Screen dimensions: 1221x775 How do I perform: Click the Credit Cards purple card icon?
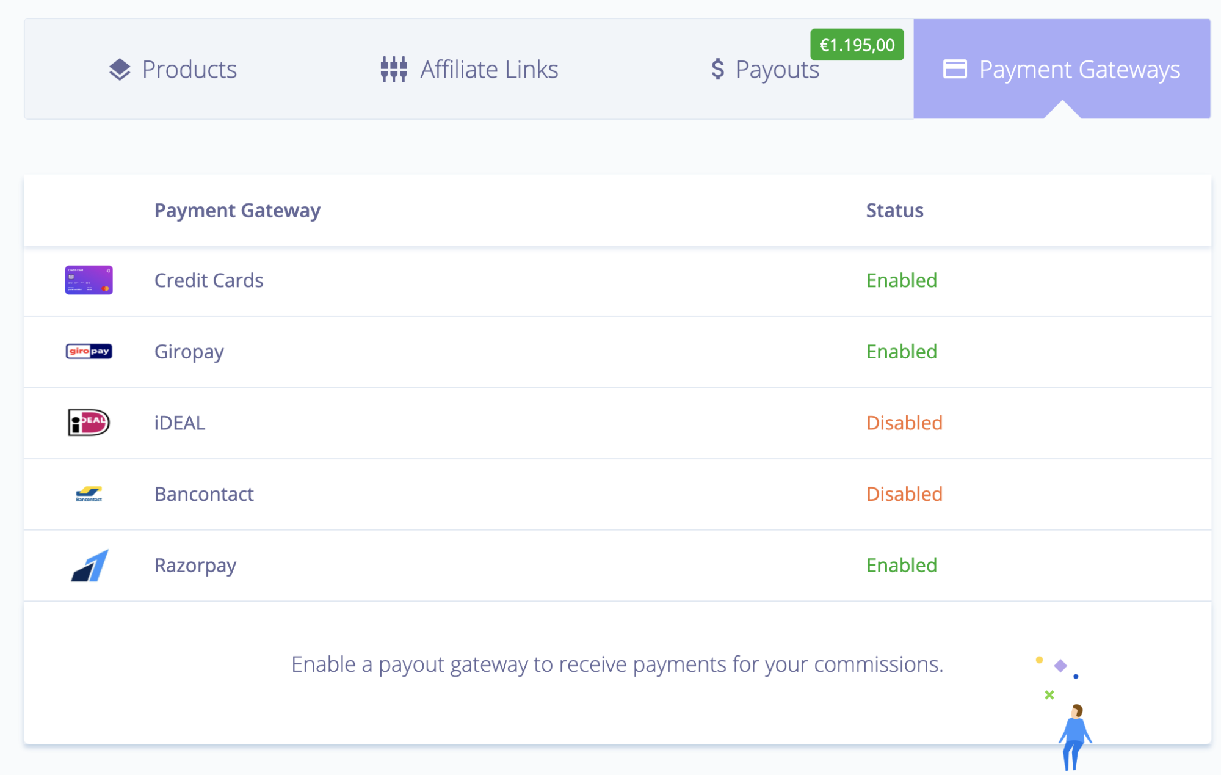89,280
